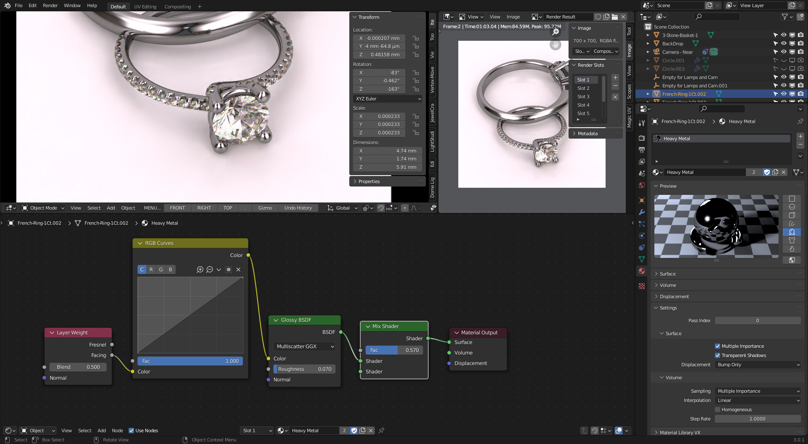Hide the BackDrop object in the outliner
The height and width of the screenshot is (444, 808).
coord(784,43)
